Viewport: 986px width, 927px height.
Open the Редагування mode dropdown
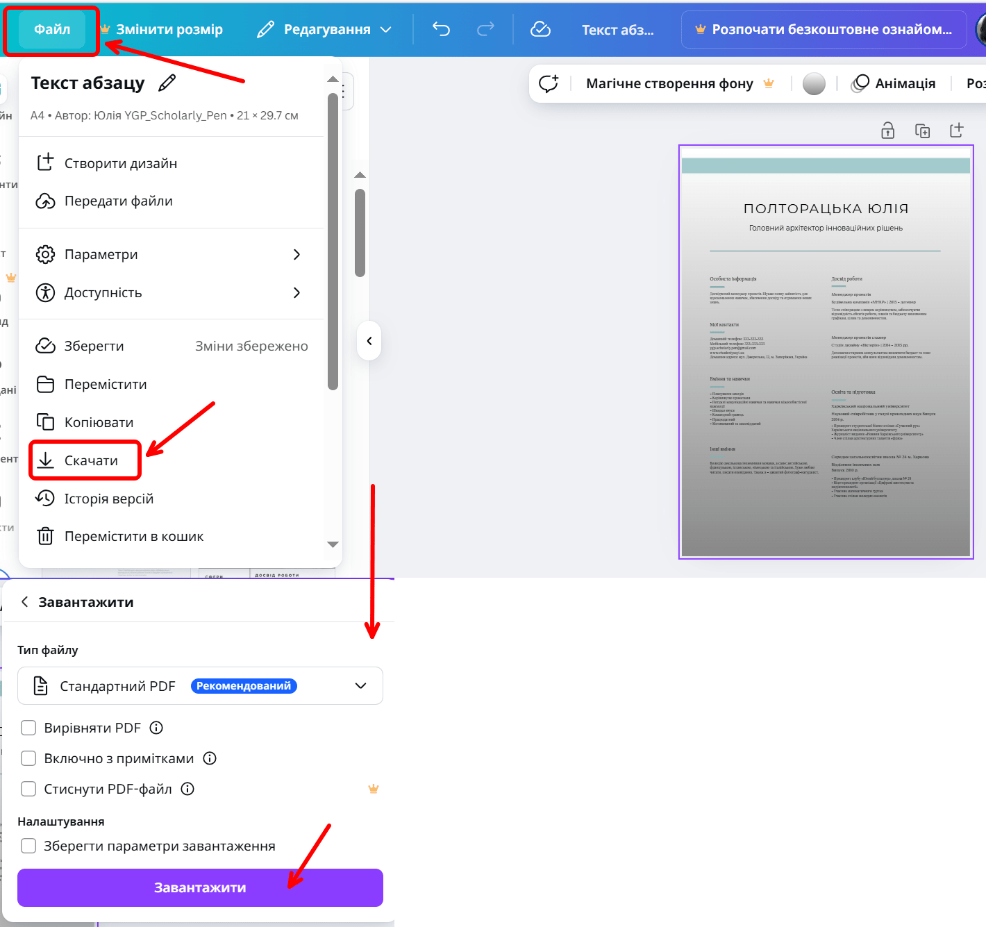324,30
